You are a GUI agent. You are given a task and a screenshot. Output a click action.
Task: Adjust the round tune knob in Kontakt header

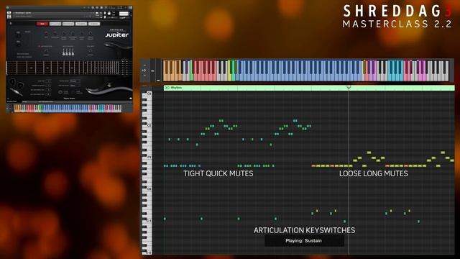pos(109,14)
